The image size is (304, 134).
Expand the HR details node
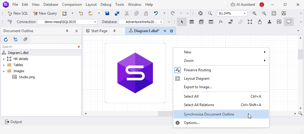4,59
